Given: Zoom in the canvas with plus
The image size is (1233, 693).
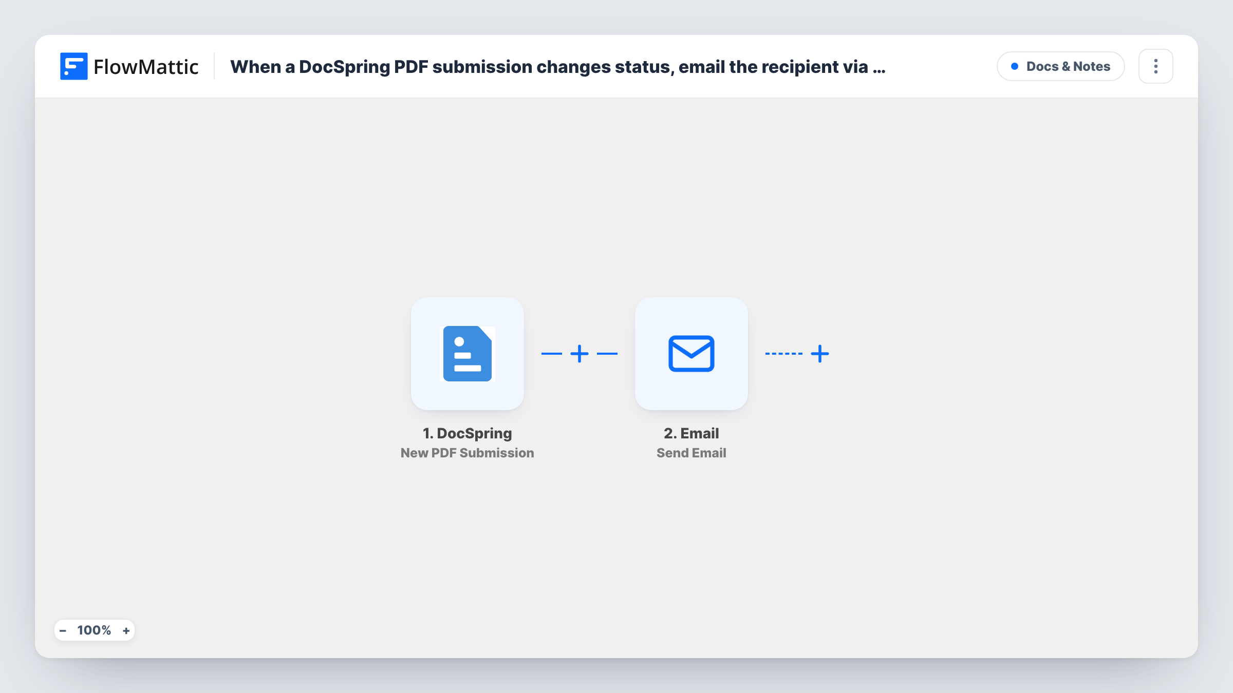Looking at the screenshot, I should tap(126, 630).
